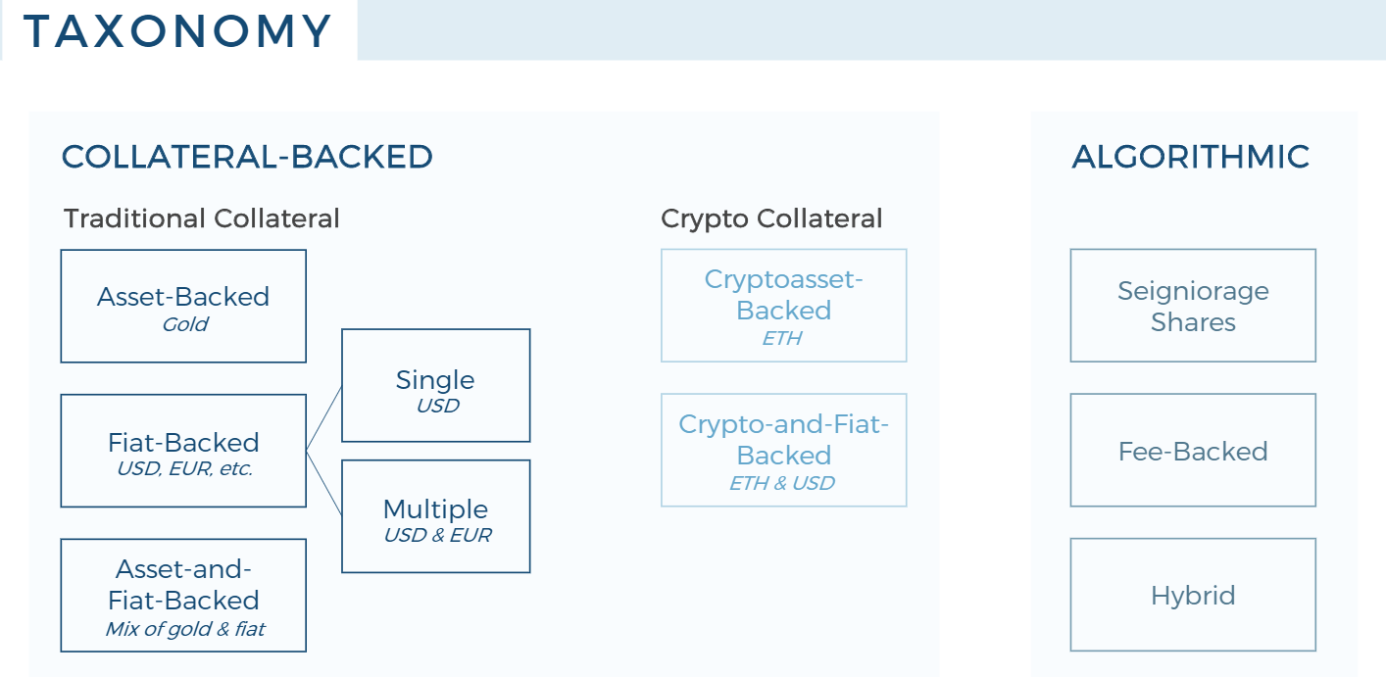1386x677 pixels.
Task: Click the Asset-Backed Gold box
Action: (x=183, y=306)
